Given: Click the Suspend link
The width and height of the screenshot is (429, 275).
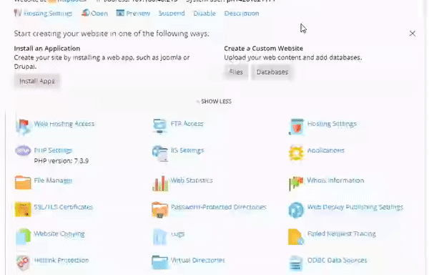Looking at the screenshot, I should pos(172,14).
